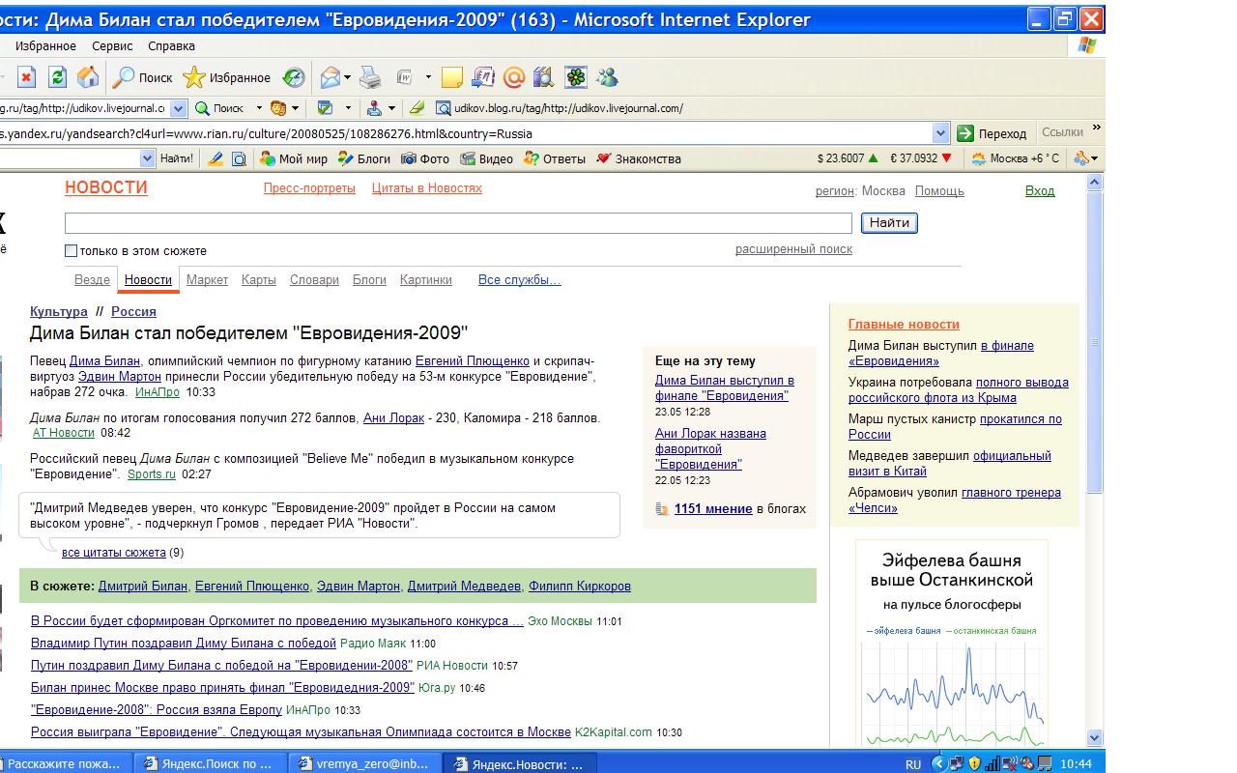
Task: Open the Избранное menu
Action: 45,46
